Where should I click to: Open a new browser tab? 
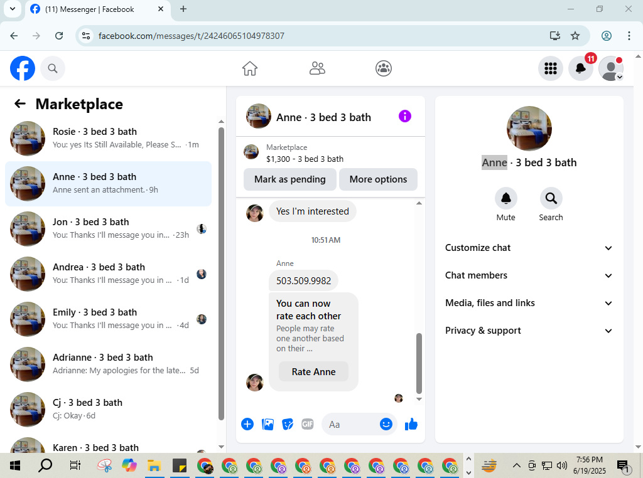183,9
